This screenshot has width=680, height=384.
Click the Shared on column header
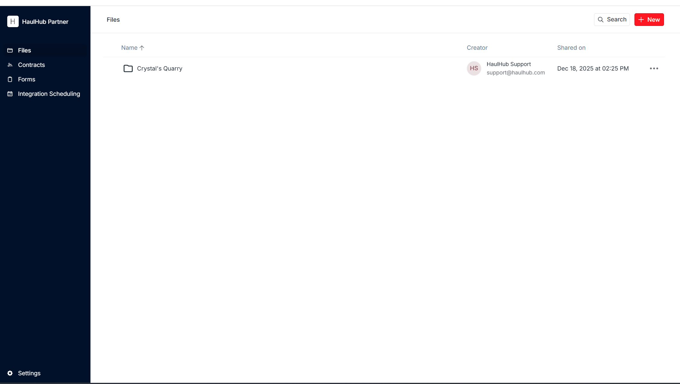[571, 48]
